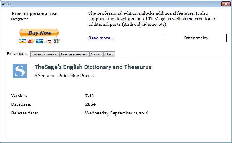
Task: Close the About window
Action: point(226,4)
